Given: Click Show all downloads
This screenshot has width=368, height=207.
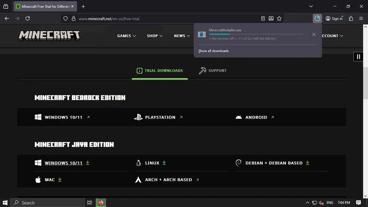Looking at the screenshot, I should coord(214,51).
